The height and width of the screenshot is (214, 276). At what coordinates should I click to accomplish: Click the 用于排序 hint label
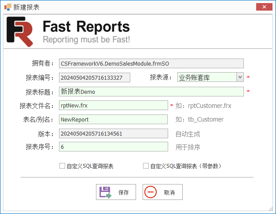pos(188,147)
